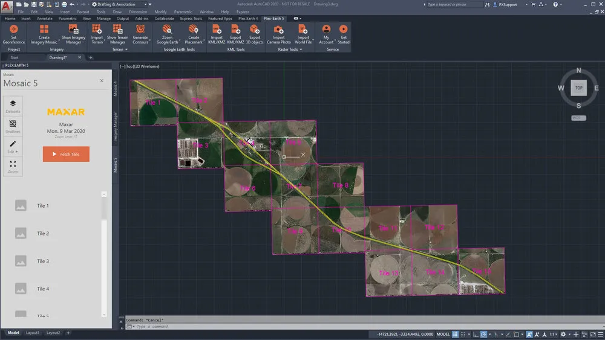The height and width of the screenshot is (340, 605).
Task: Toggle isometric drafting in status bar
Action: pyautogui.click(x=496, y=334)
